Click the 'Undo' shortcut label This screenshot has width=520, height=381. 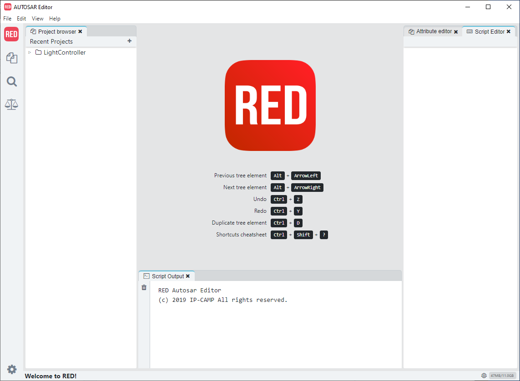tap(260, 199)
